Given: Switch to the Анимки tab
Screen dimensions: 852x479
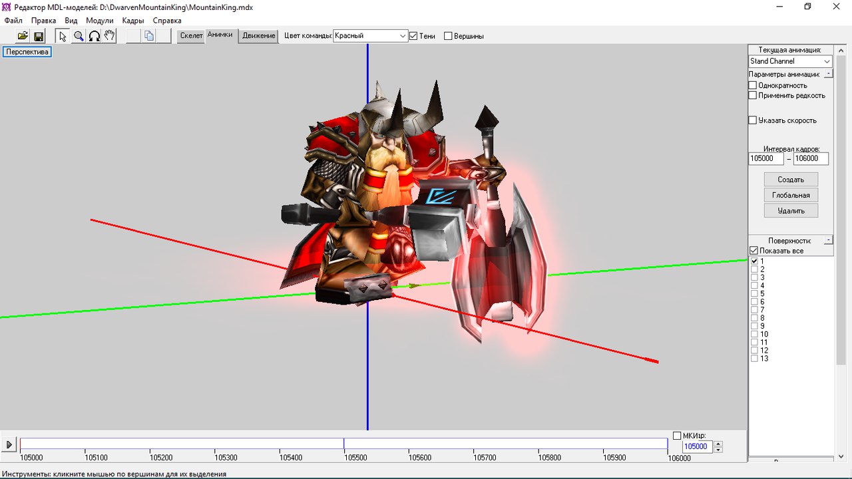Looking at the screenshot, I should (220, 35).
